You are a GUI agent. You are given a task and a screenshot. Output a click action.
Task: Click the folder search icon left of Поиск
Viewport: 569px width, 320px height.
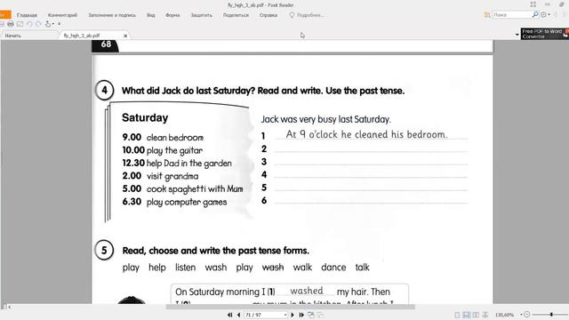(487, 15)
